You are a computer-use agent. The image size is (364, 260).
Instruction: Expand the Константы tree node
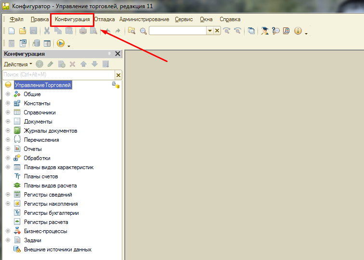tap(8, 103)
